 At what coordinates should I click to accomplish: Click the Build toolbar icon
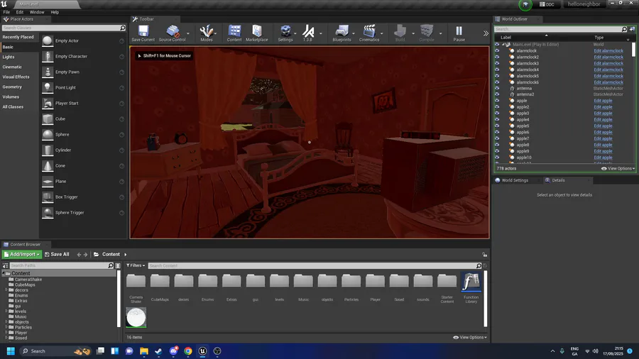point(400,31)
